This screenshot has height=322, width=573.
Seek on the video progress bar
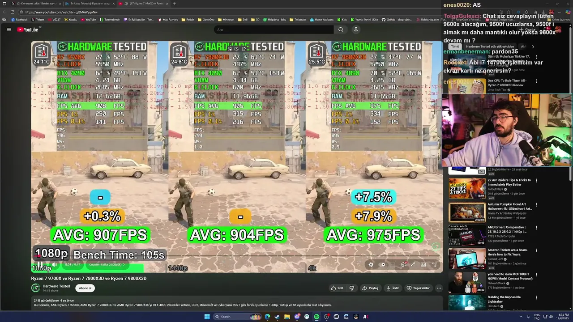pyautogui.click(x=236, y=257)
